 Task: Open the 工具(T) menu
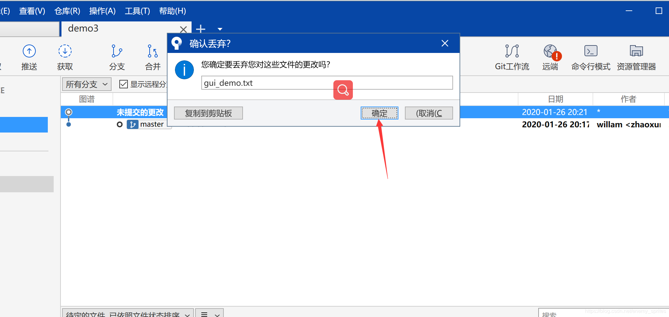pos(137,11)
